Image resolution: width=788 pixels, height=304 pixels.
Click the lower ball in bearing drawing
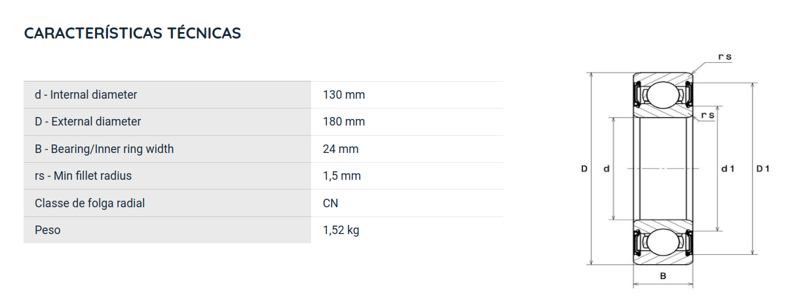pos(663,242)
